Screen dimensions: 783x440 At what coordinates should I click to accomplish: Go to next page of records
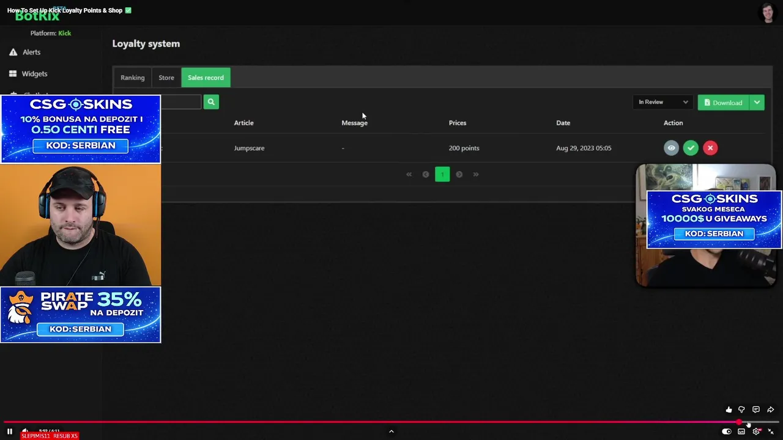[x=459, y=174]
